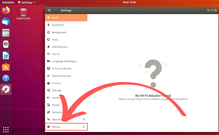This screenshot has height=135, width=219.
Task: Click the Sharing icon
Action: (48, 90)
